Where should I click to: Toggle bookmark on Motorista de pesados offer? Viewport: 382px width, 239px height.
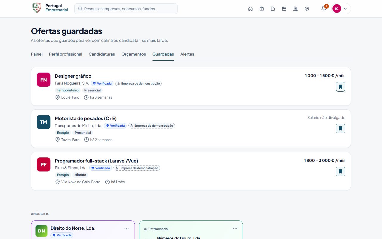pos(341,128)
